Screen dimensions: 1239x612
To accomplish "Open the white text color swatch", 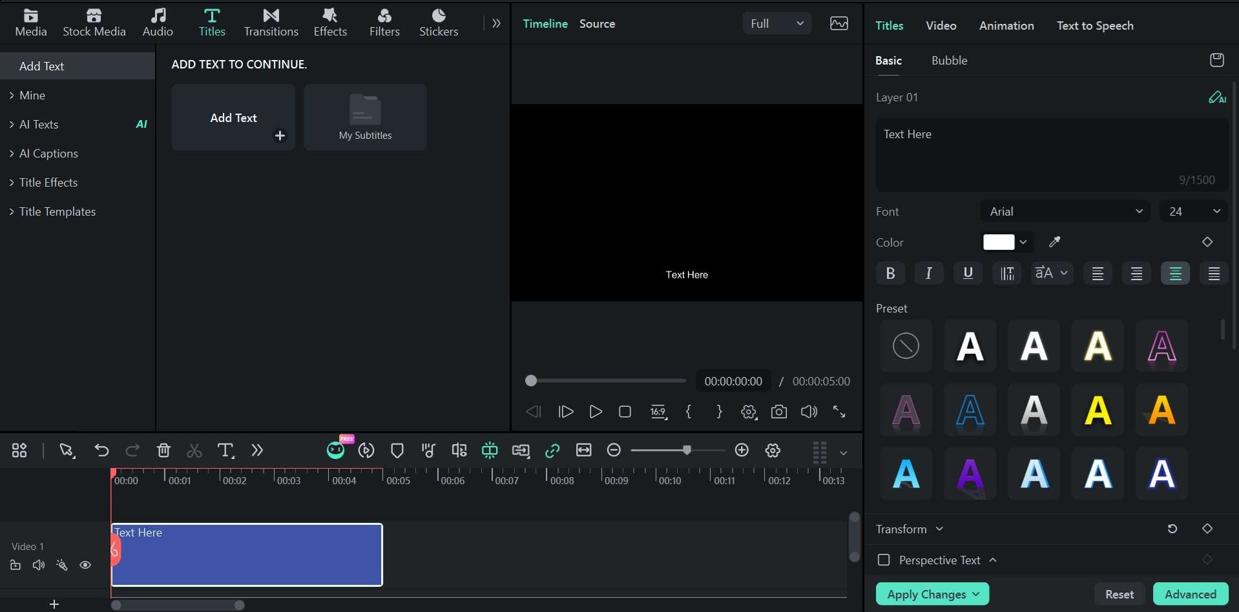I will tap(999, 242).
